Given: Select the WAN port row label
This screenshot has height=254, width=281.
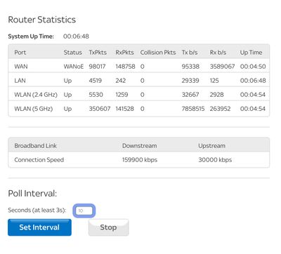Looking at the screenshot, I should 21,67.
